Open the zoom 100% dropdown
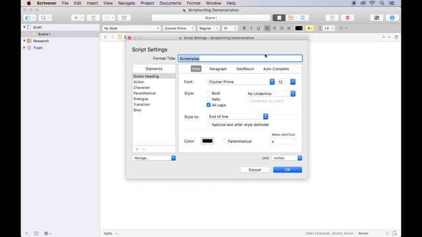 point(111,234)
